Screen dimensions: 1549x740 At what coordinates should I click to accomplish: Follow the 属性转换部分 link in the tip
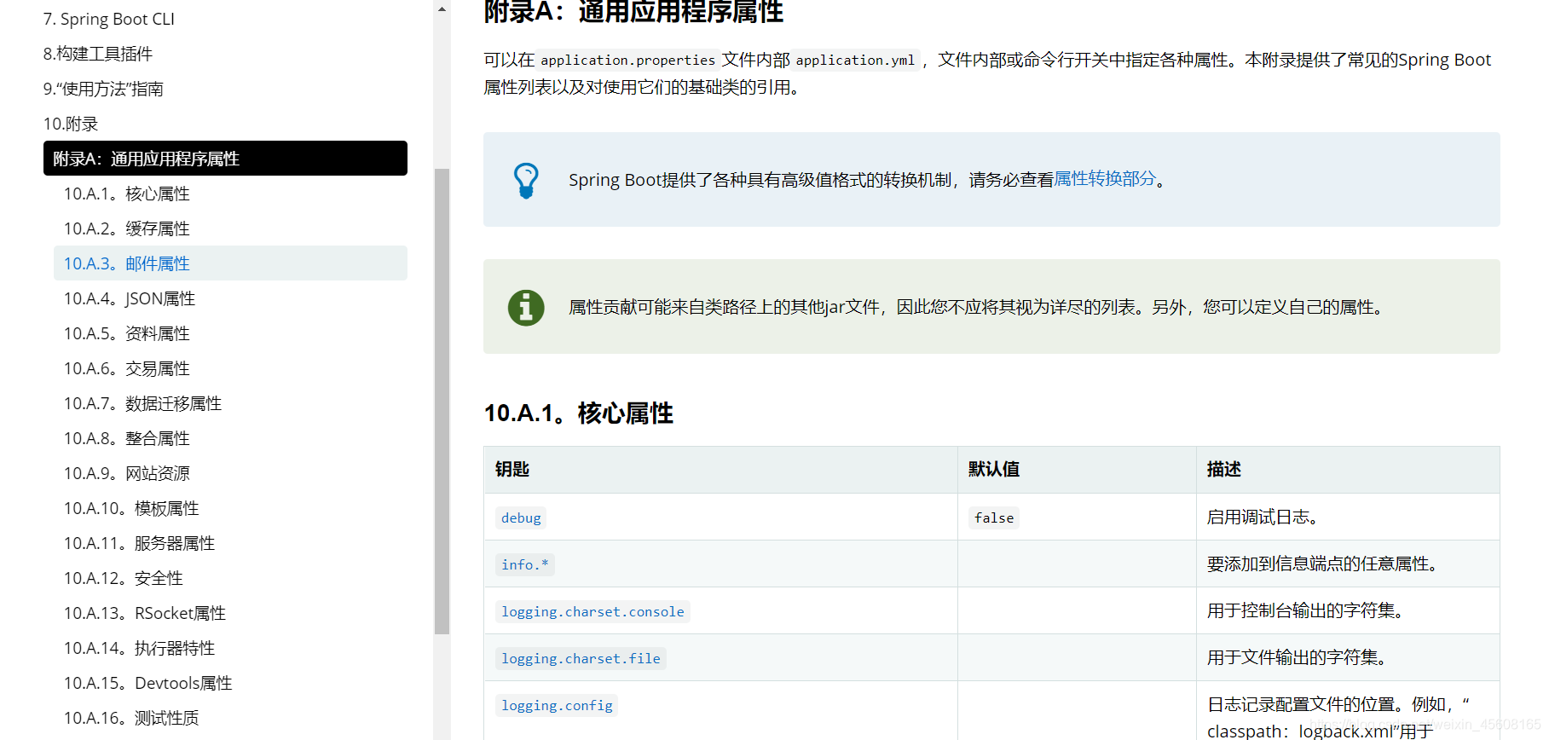1105,179
